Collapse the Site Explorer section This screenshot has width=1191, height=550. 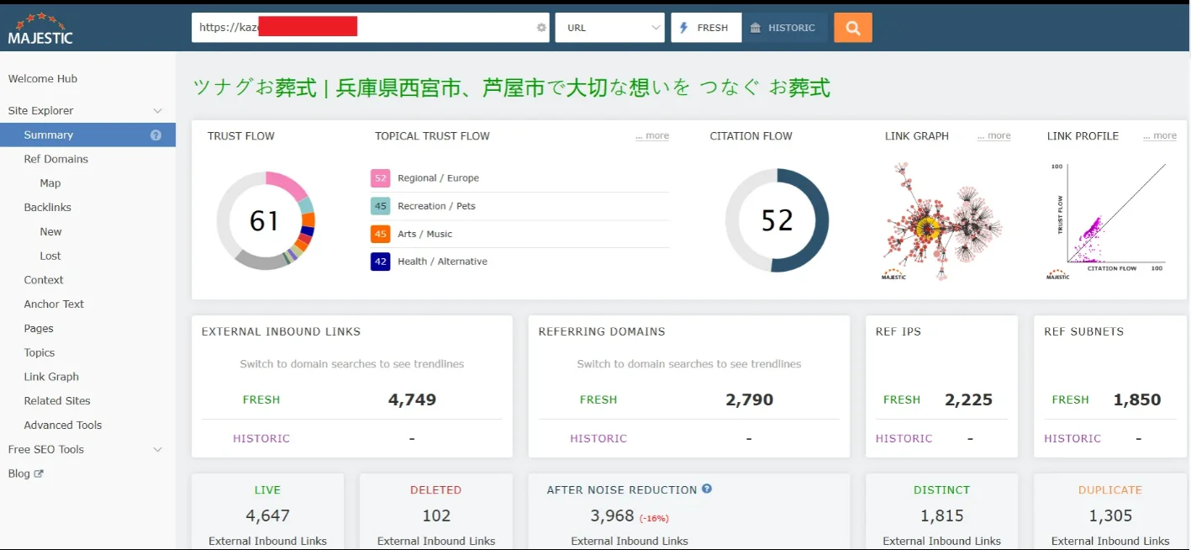point(157,111)
